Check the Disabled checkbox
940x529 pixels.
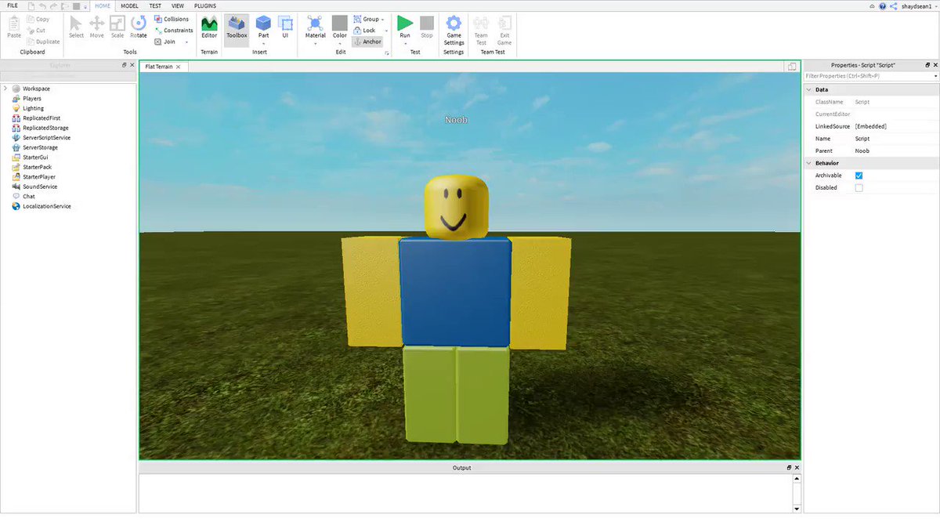(859, 188)
